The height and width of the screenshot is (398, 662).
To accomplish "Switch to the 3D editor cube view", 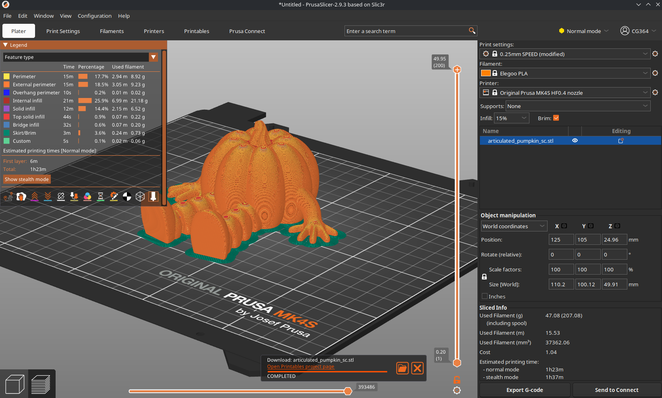I will click(15, 384).
